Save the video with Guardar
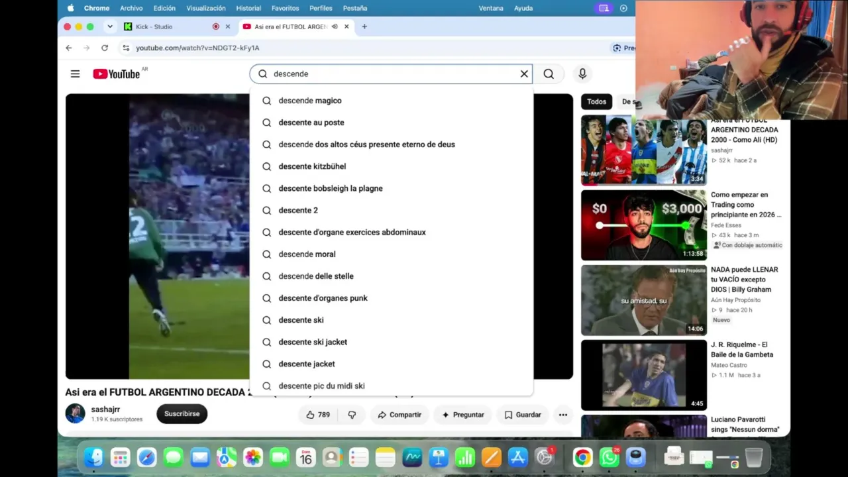This screenshot has height=477, width=848. click(x=523, y=415)
